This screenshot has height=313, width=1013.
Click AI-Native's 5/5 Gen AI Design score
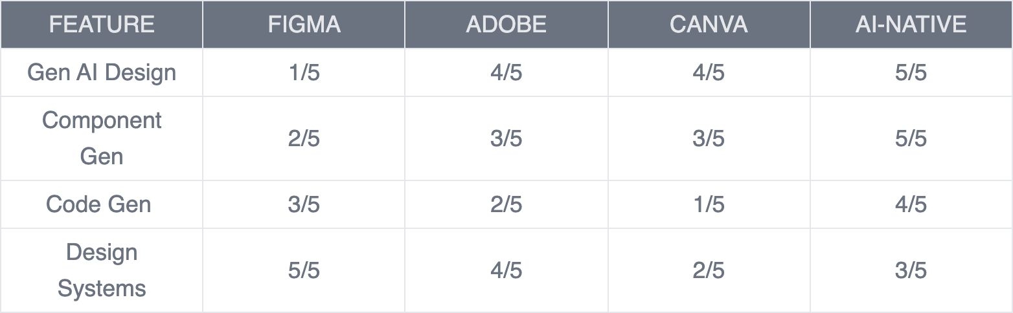(911, 72)
